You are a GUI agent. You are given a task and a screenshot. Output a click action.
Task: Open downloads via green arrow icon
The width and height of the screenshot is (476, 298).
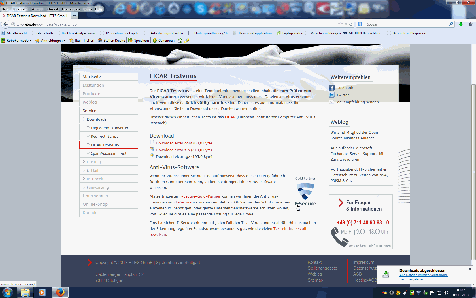(x=461, y=24)
